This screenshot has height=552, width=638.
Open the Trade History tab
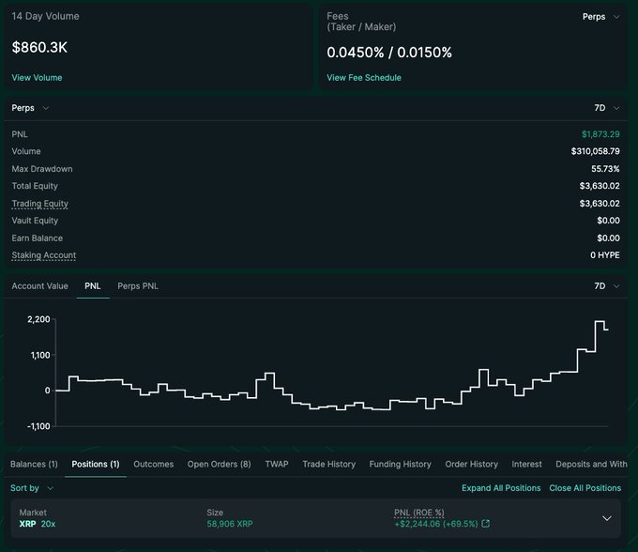[329, 464]
